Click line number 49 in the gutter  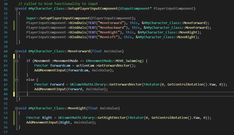[x=5, y=94]
